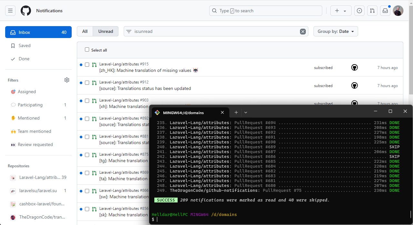Image resolution: width=413 pixels, height=225 pixels.
Task: Select checkbox for attributes #875 notification
Action: coord(87,155)
